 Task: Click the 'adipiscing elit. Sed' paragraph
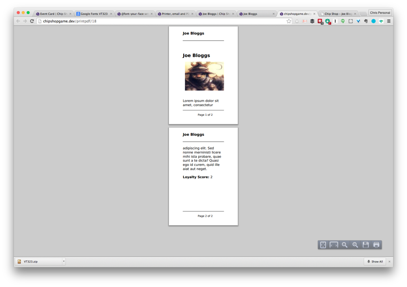point(202,159)
